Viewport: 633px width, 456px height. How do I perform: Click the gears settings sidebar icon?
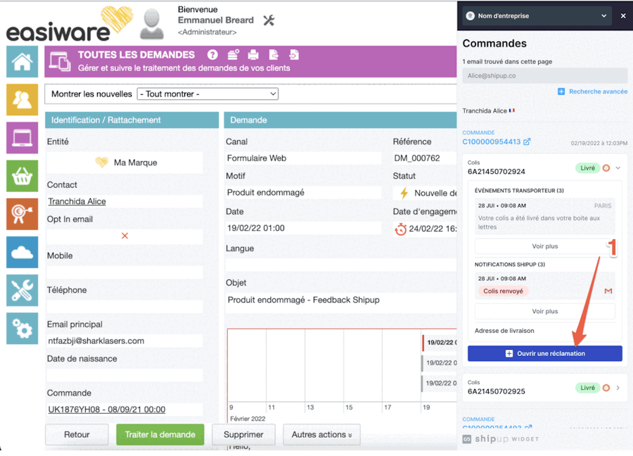point(22,328)
